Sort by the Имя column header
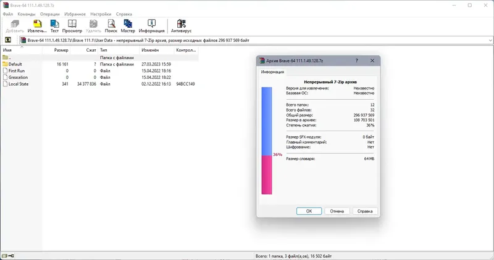The width and height of the screenshot is (494, 260). tap(22, 50)
